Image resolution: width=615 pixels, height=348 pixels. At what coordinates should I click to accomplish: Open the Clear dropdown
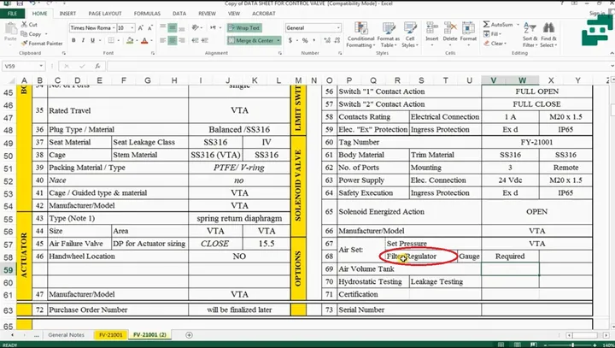495,44
